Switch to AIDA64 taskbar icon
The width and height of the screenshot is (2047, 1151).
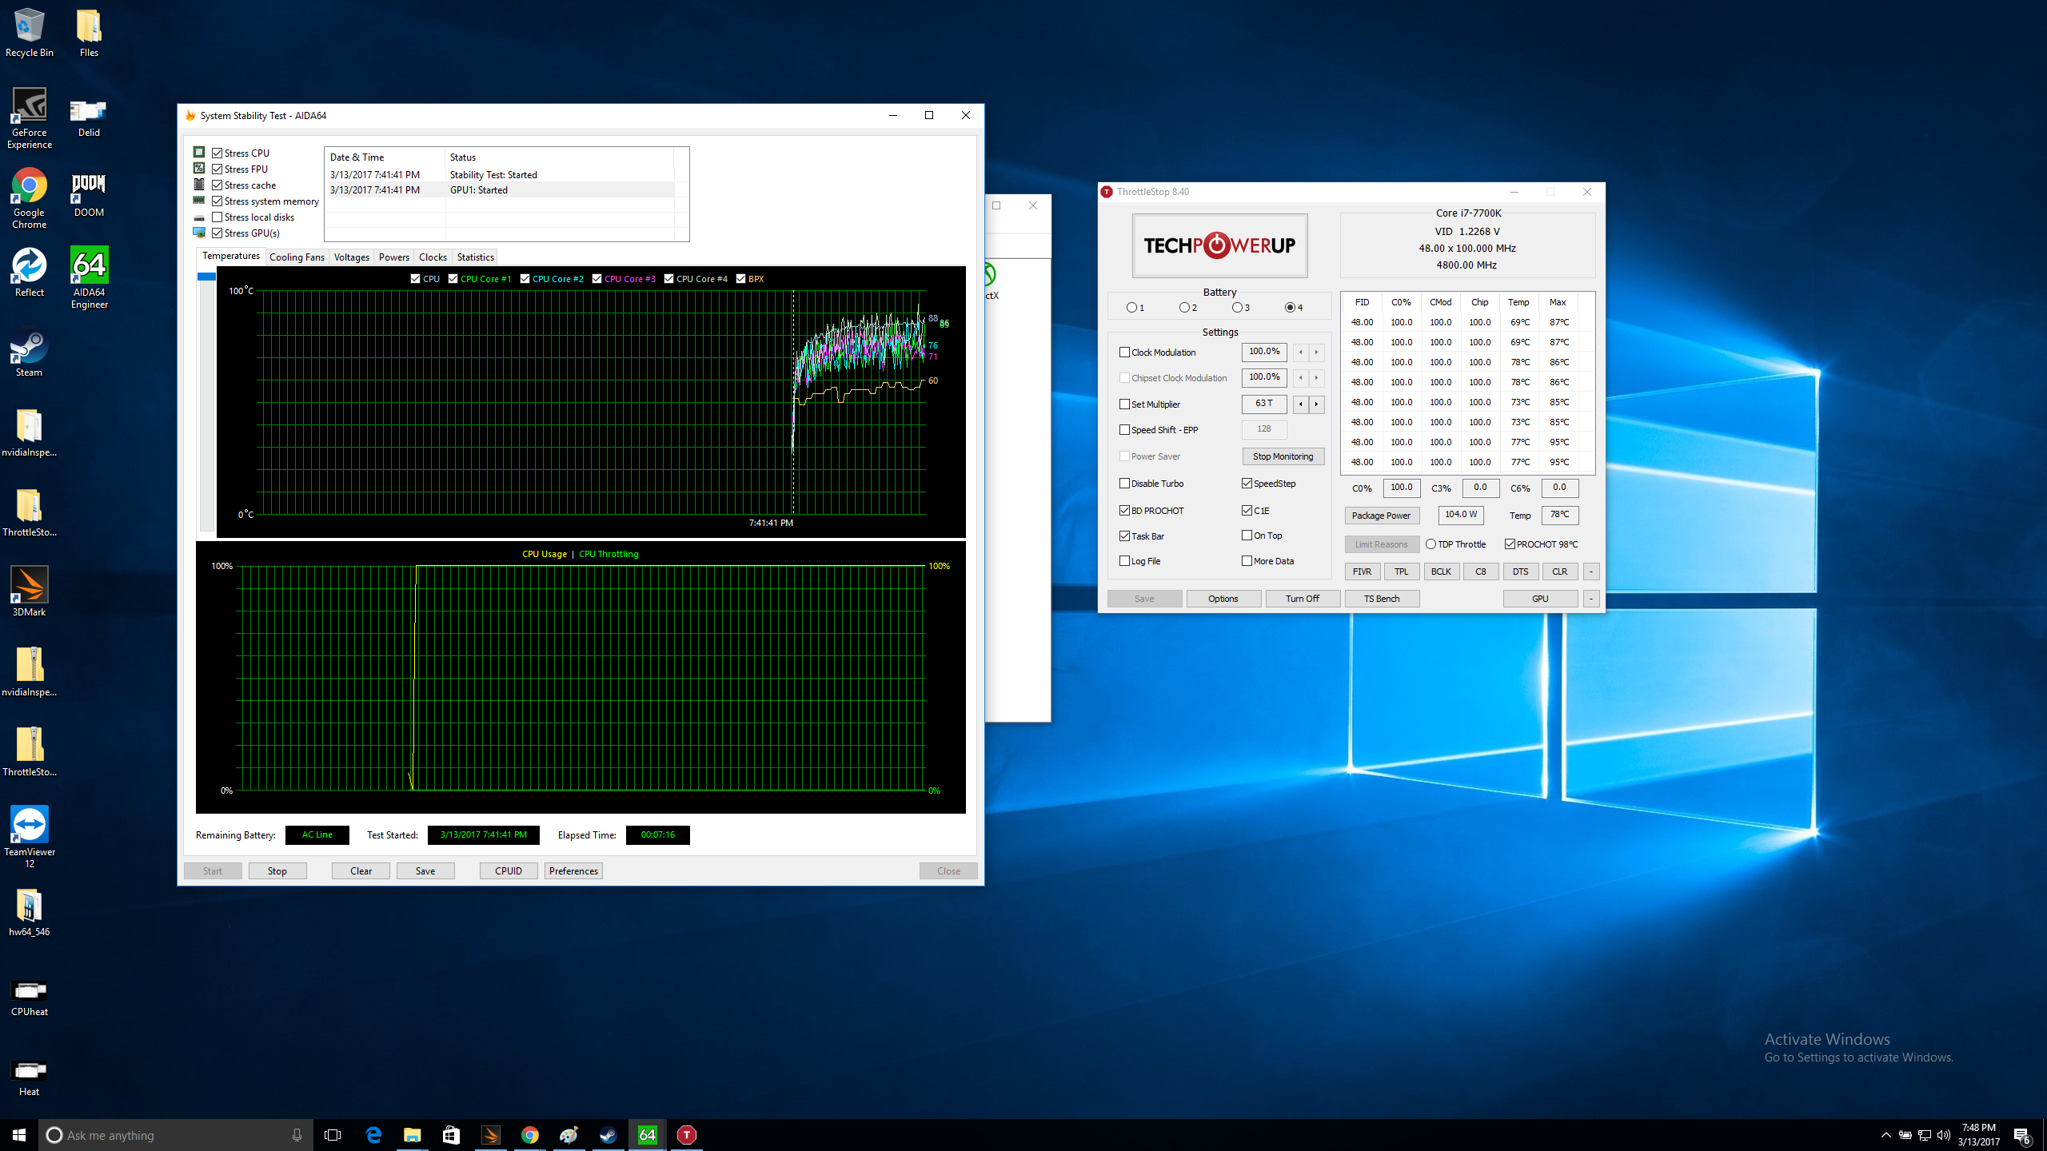[x=648, y=1135]
